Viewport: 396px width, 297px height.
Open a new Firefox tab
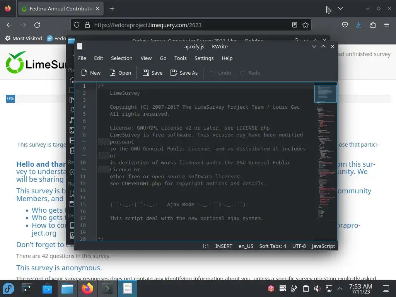(x=112, y=9)
